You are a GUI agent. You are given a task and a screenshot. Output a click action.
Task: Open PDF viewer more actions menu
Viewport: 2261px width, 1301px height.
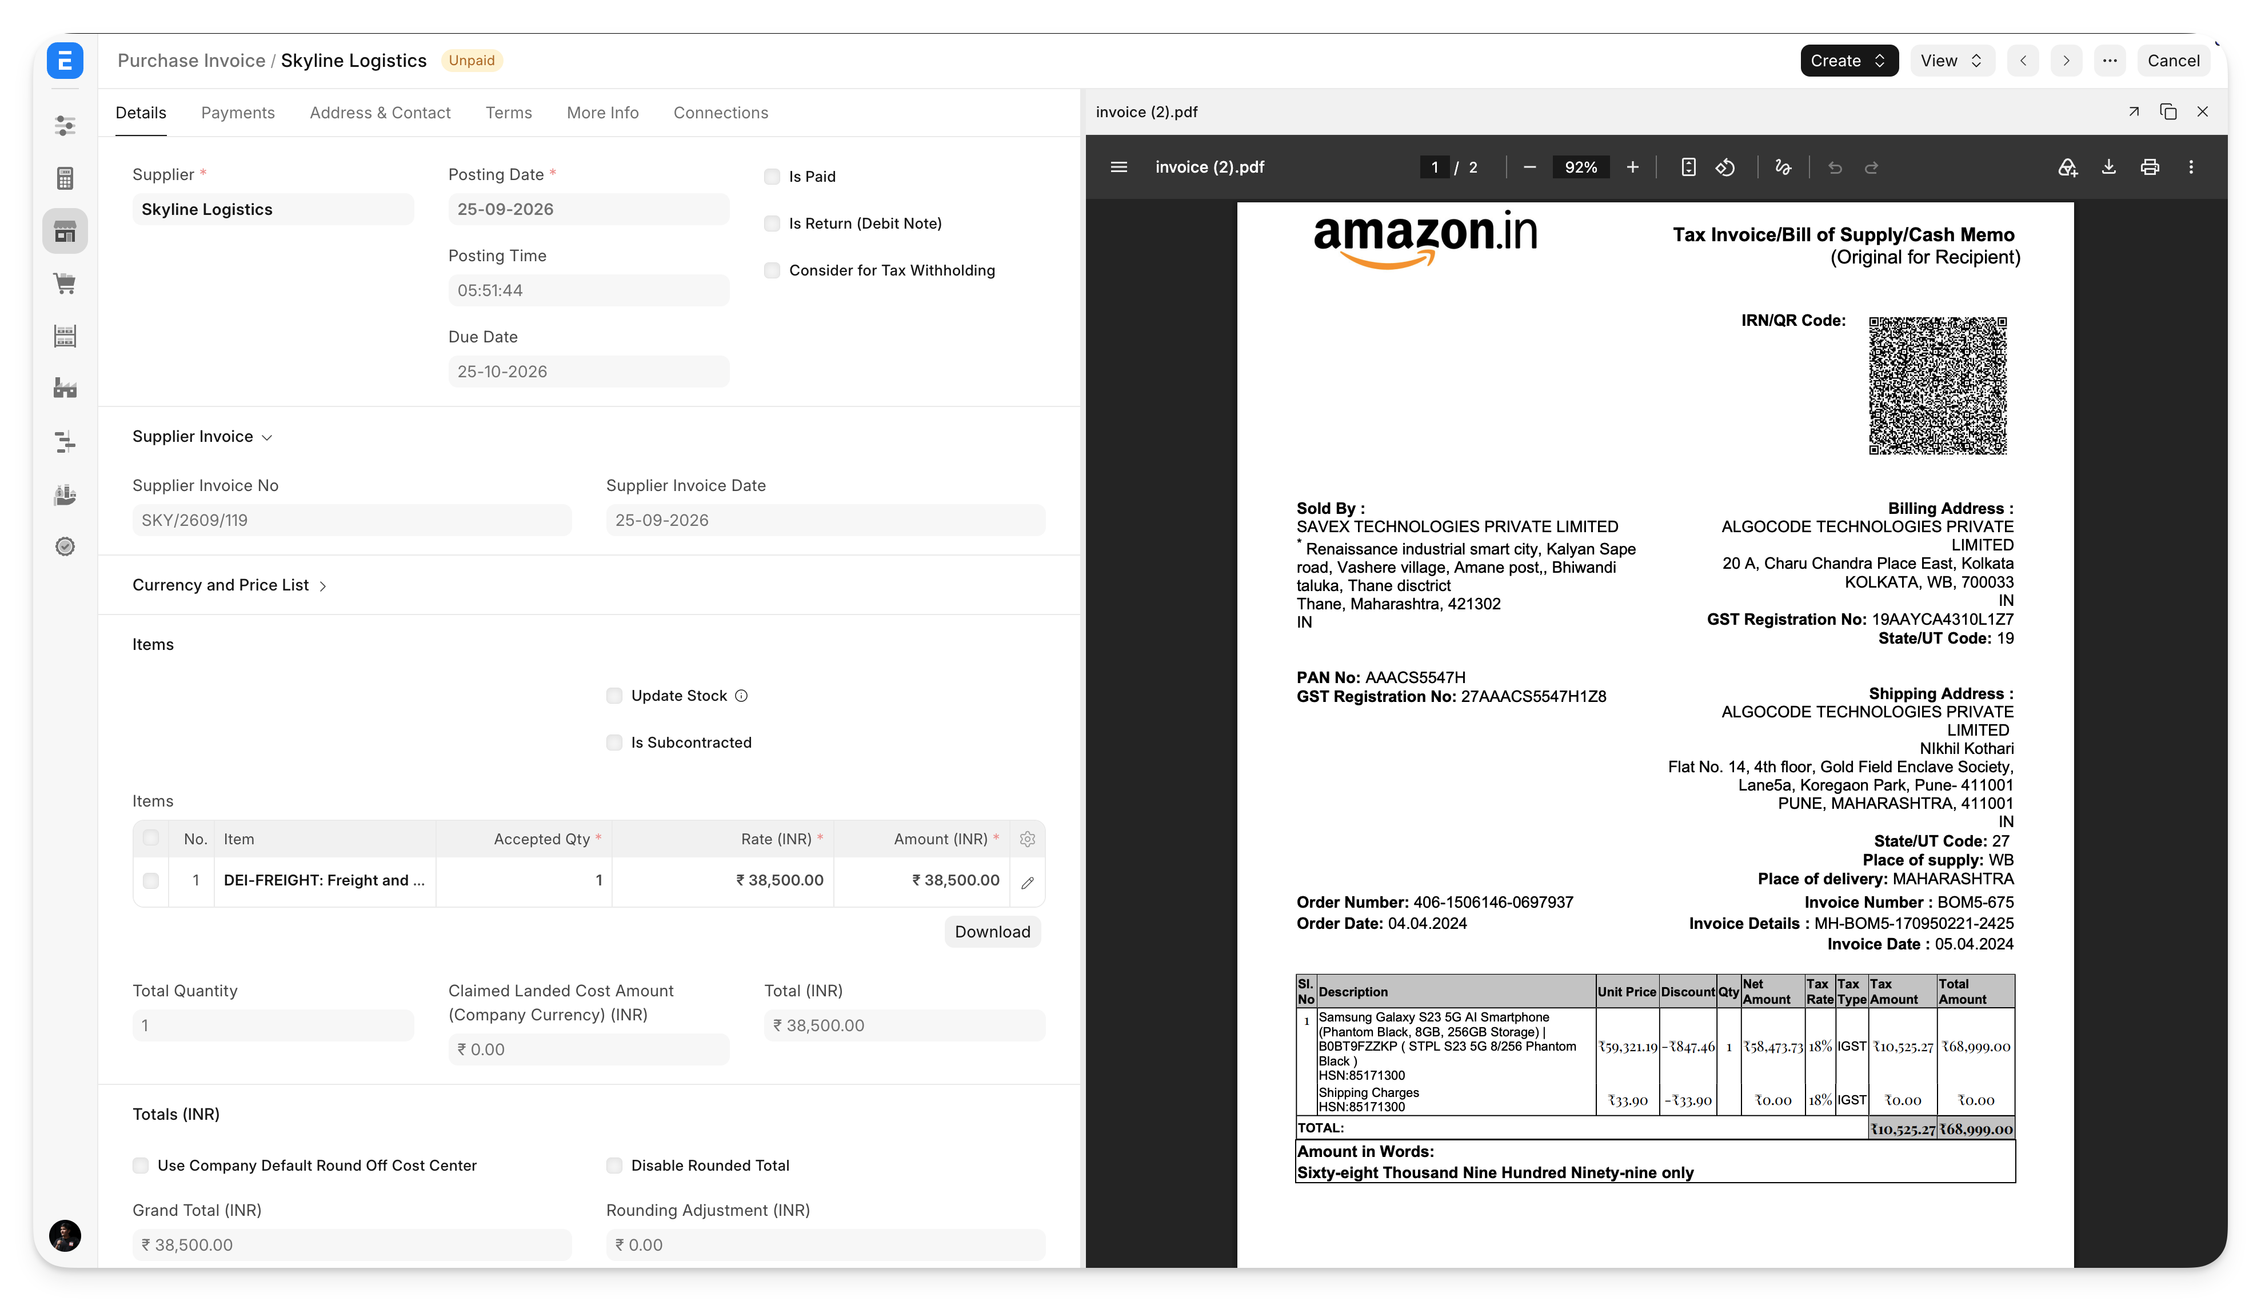coord(2191,167)
